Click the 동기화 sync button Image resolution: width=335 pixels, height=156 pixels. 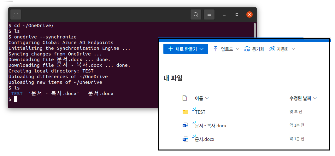tap(254, 49)
